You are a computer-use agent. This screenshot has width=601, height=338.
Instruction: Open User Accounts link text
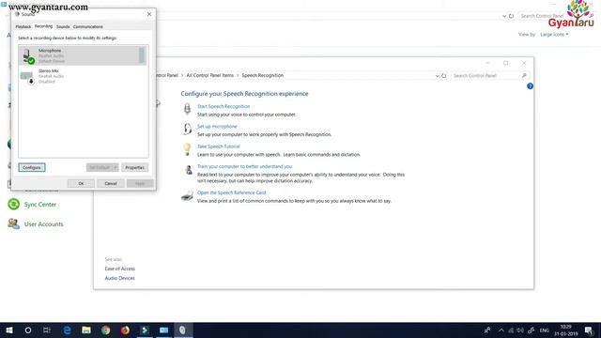pyautogui.click(x=44, y=224)
